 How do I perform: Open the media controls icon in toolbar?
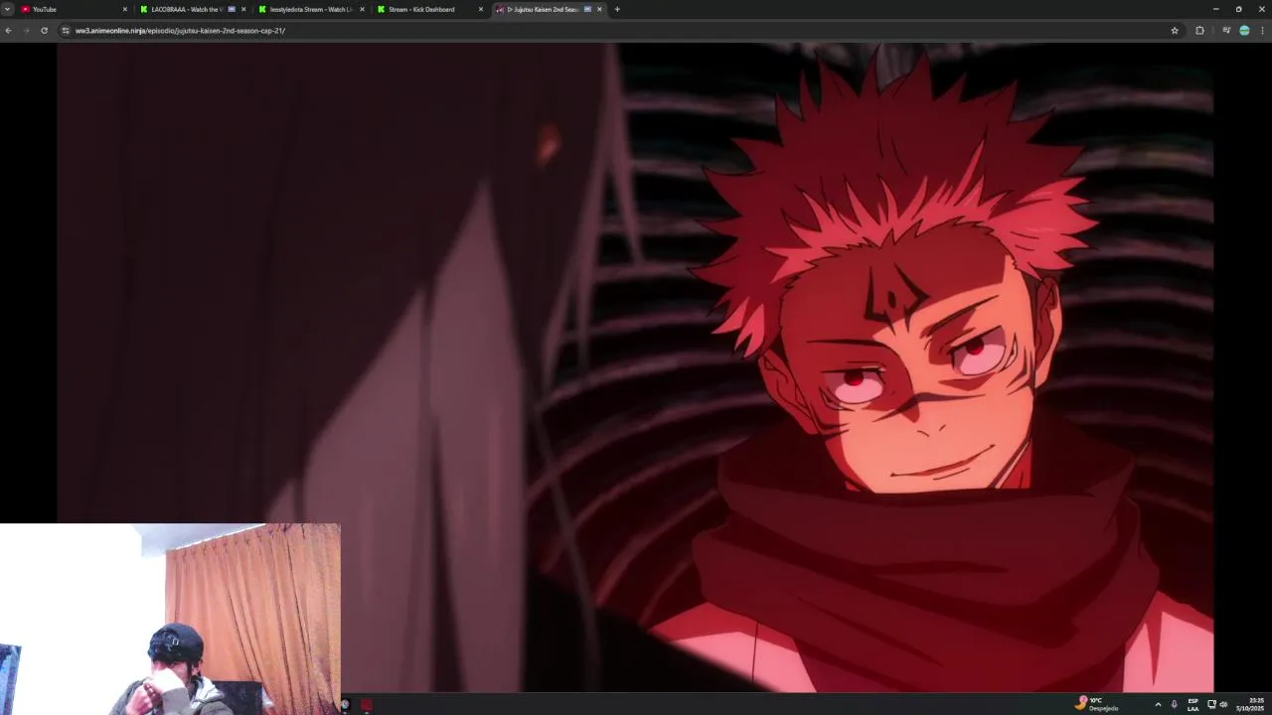coord(1226,31)
